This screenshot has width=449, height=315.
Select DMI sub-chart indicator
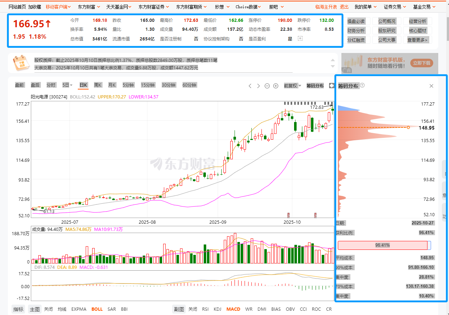(262, 309)
